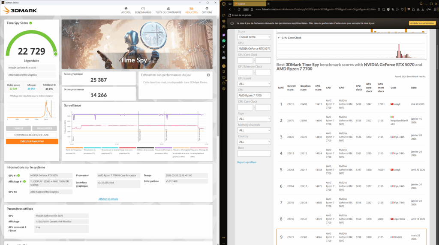Open the GX Control speedometer sidebar icon
Viewport: 439px width, 245px height.
(x=224, y=15)
